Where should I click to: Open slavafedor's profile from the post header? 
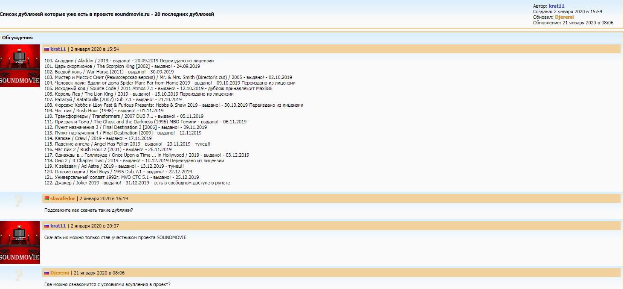click(63, 199)
